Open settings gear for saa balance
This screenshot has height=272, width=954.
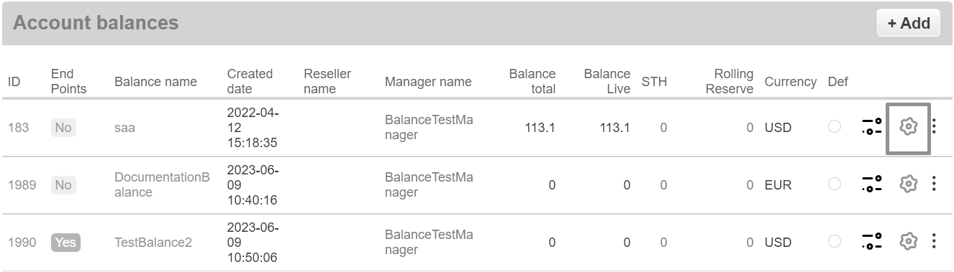[x=908, y=127]
